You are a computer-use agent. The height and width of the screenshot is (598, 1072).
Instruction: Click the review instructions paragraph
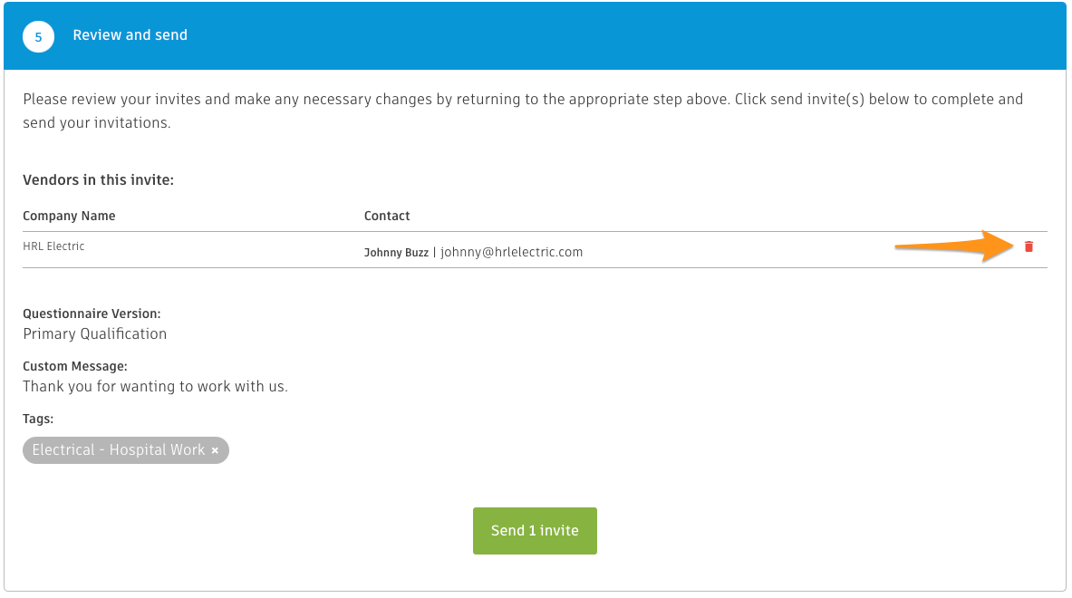tap(523, 111)
